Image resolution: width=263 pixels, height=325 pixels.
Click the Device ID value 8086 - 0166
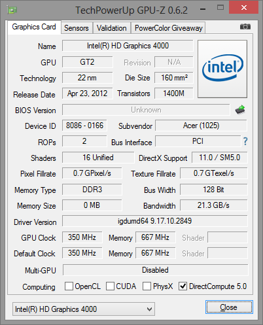(x=84, y=126)
